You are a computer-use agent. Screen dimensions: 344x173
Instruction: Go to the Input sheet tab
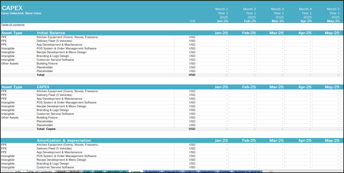tap(61, 172)
